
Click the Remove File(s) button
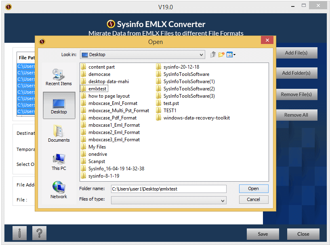coord(296,94)
